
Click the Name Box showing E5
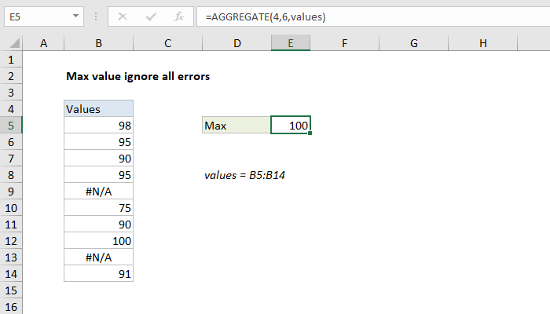click(44, 16)
